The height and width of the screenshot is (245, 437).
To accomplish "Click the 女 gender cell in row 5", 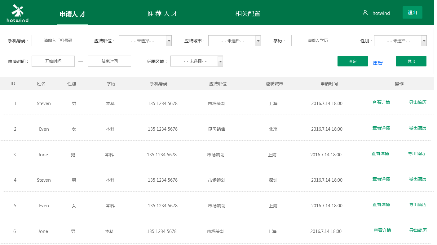I will [x=74, y=206].
